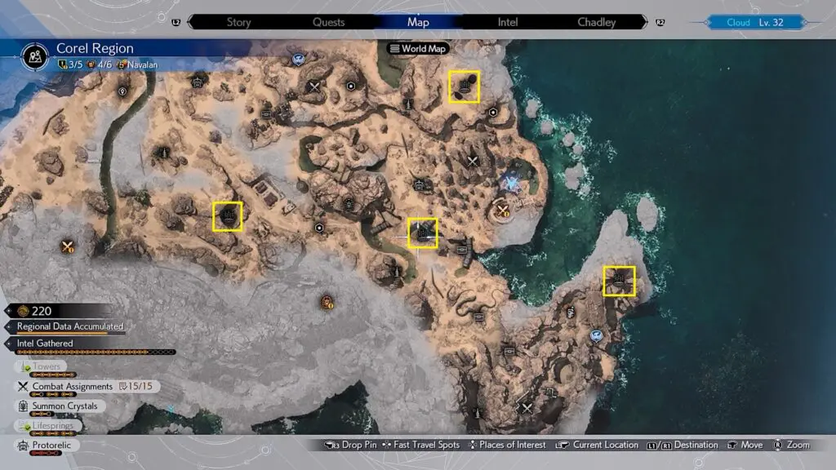836x470 pixels.
Task: Click the far-west crossed swords quest marker
Action: (x=68, y=246)
